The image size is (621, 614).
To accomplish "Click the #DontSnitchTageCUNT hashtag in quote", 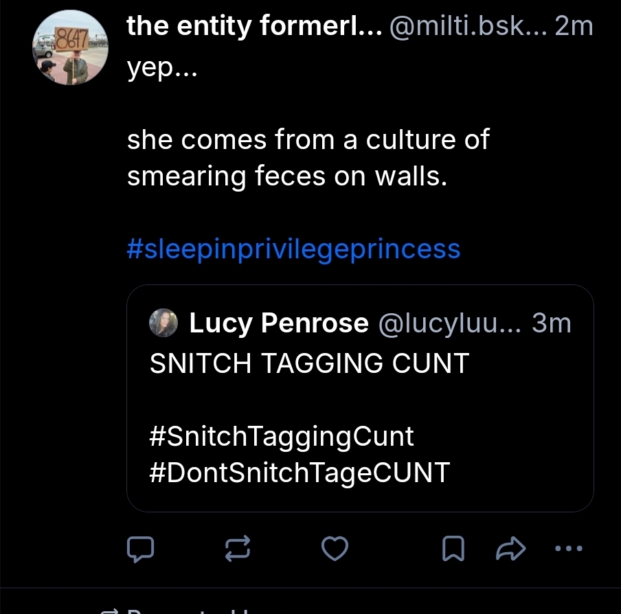I will [300, 473].
